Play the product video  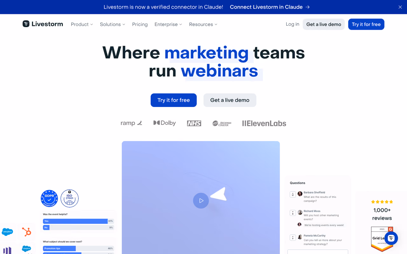coord(201,201)
